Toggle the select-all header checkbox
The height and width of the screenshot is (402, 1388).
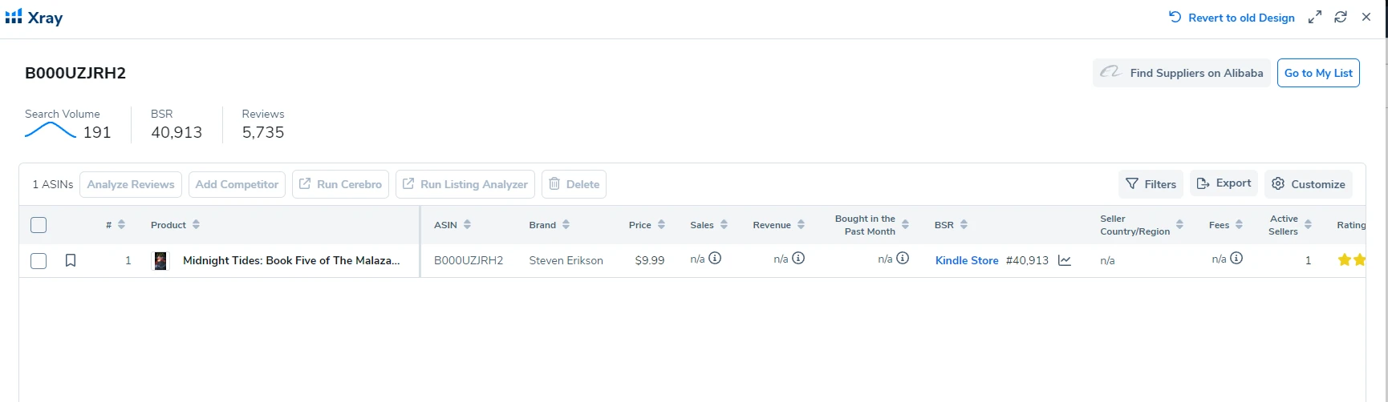pos(39,225)
